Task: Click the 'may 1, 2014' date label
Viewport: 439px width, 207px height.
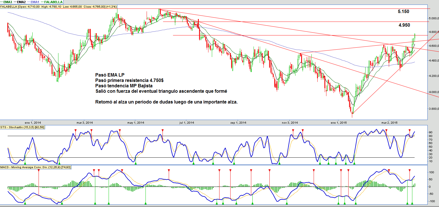Action: tap(136, 123)
